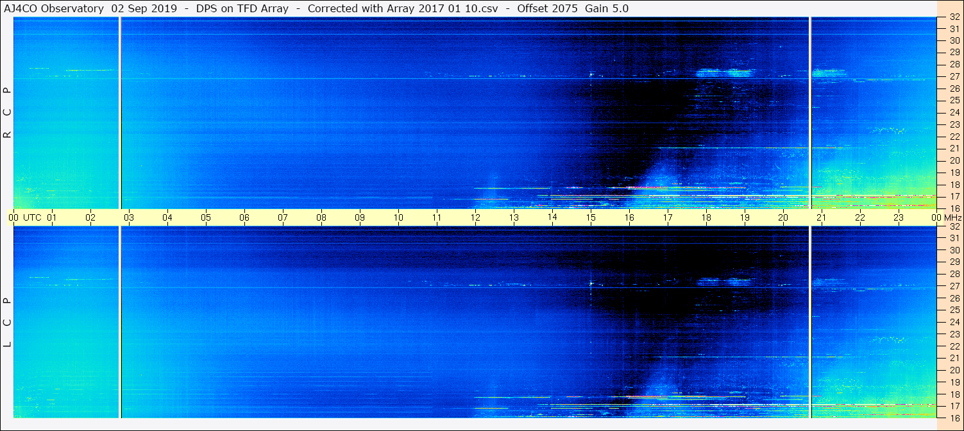Select hour "04" on the time axis
Viewport: 964px width, 431px height.
pyautogui.click(x=167, y=217)
